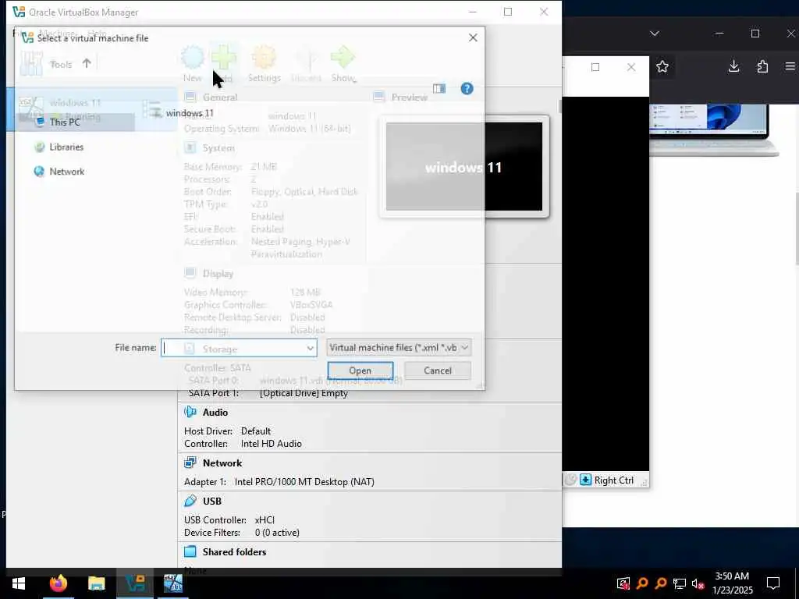Click the browser page vertical scrollbar
This screenshot has height=599, width=799.
click(797, 229)
